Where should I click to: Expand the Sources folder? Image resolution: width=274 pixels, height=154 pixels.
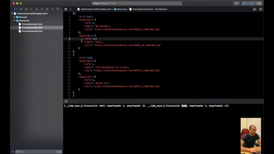[15, 17]
